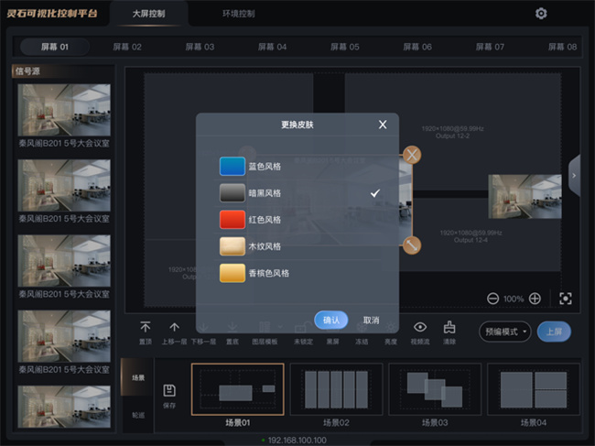Select the 场景02 layout thumbnail

[336, 389]
